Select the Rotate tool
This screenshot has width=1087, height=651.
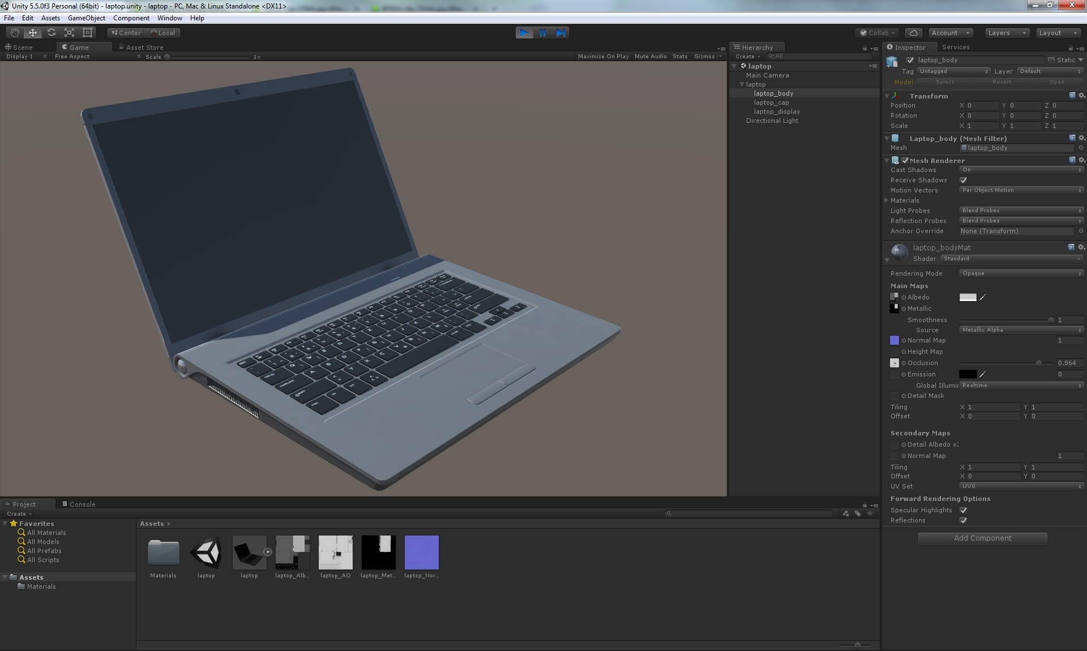(x=50, y=32)
